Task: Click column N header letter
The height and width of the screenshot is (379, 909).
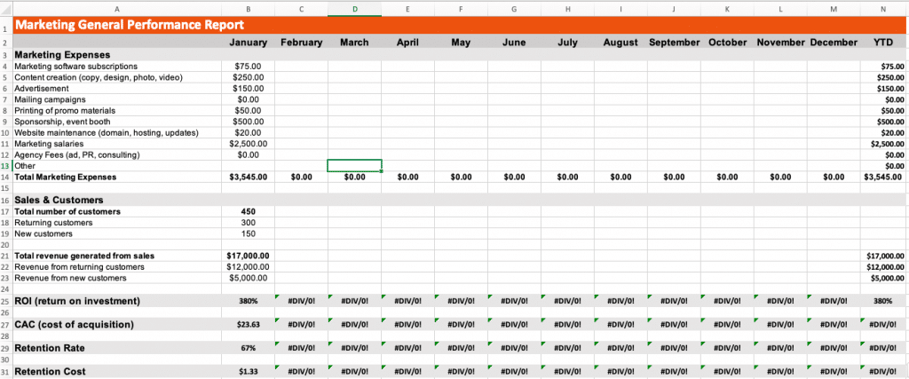Action: pyautogui.click(x=883, y=8)
